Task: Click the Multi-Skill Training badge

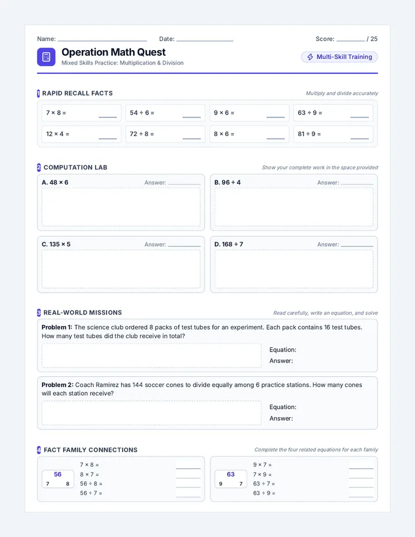Action: coord(339,57)
